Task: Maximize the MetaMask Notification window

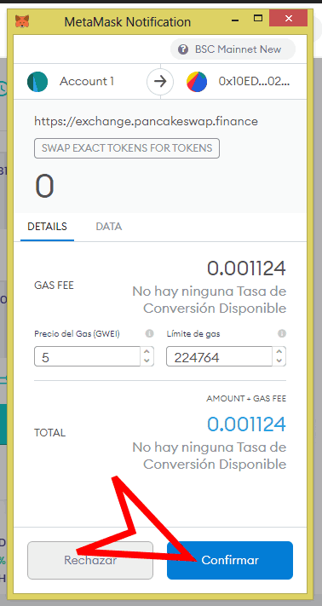Action: tap(258, 18)
